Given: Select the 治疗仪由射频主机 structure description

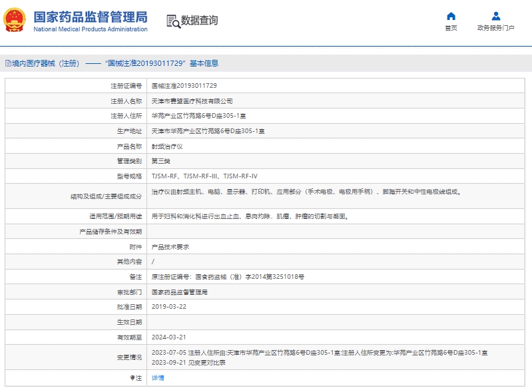Looking at the screenshot, I should coord(306,192).
